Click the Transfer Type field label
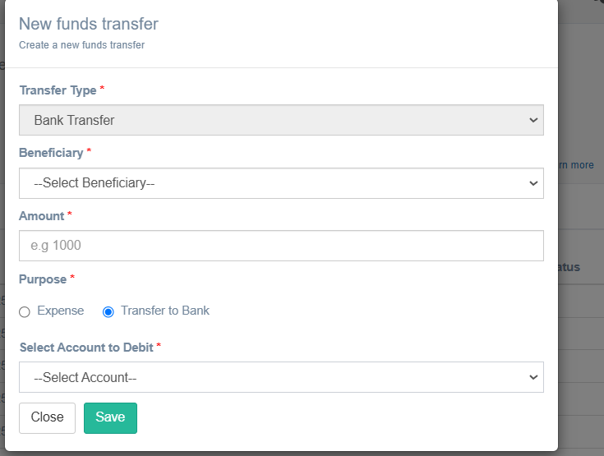The height and width of the screenshot is (456, 604). tap(58, 90)
